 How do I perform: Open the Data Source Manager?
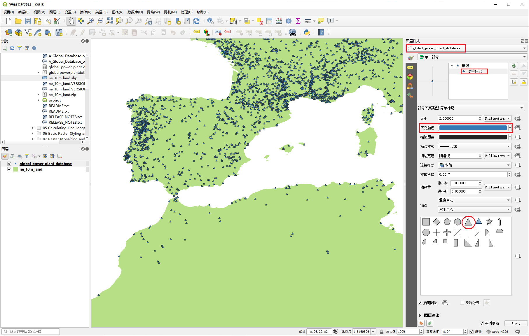pos(8,32)
